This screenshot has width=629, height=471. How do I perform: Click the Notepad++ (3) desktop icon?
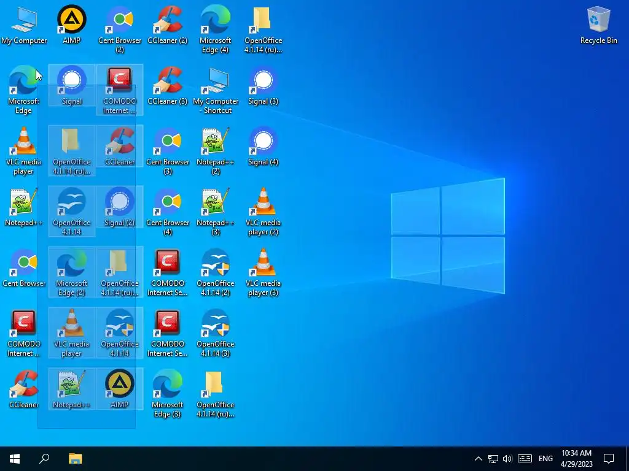[x=216, y=212]
